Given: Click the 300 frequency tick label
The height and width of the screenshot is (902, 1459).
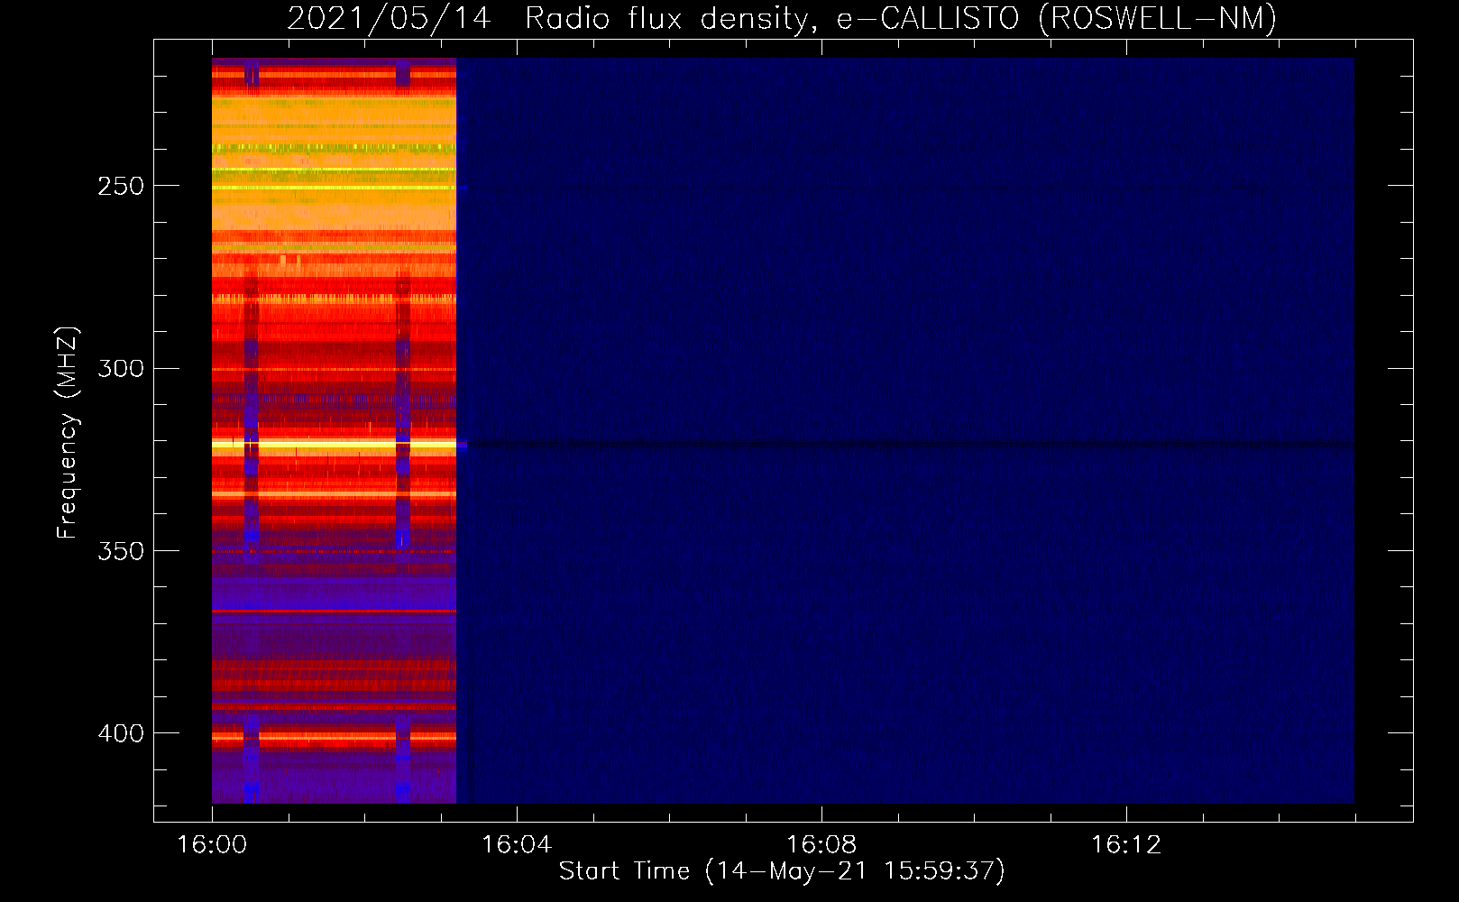Looking at the screenshot, I should pyautogui.click(x=121, y=368).
